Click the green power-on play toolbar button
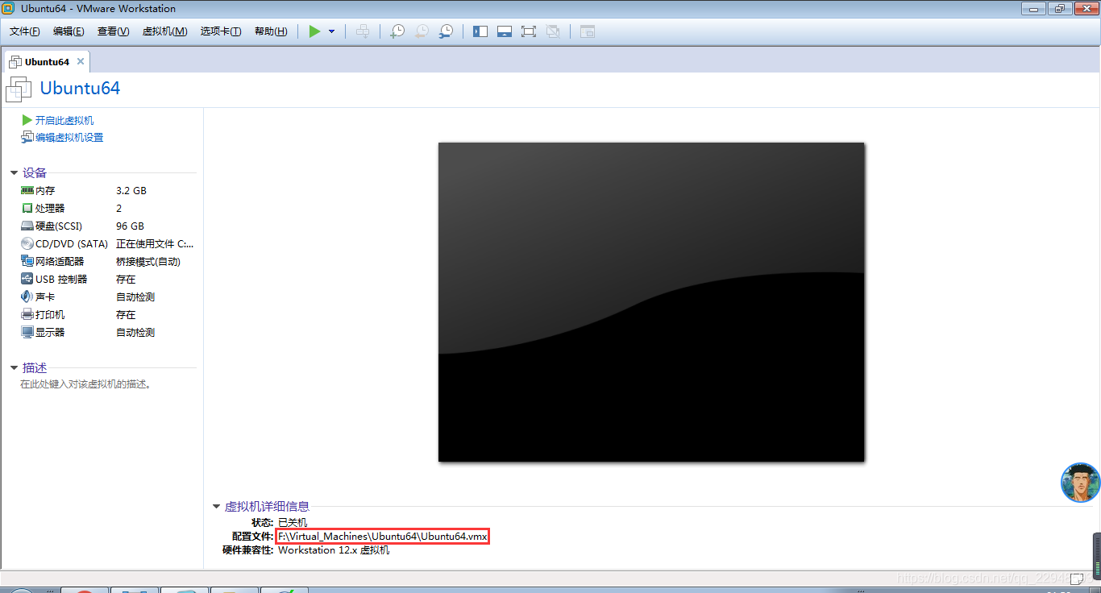The width and height of the screenshot is (1101, 593). coord(314,31)
